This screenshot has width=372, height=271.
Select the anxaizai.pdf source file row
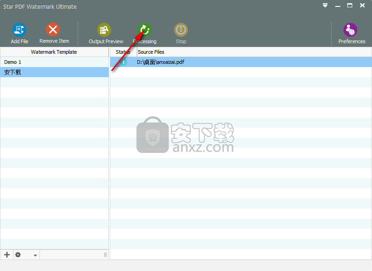pos(241,62)
